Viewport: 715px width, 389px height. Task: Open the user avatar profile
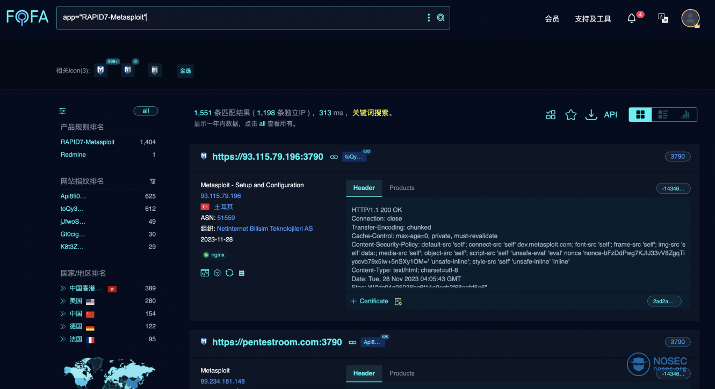(690, 18)
